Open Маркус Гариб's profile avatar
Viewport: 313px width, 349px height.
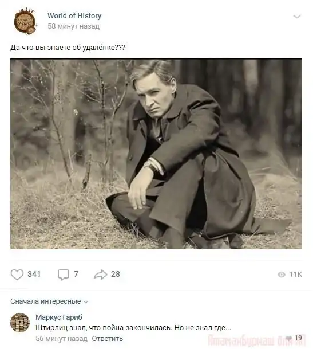pyautogui.click(x=20, y=323)
